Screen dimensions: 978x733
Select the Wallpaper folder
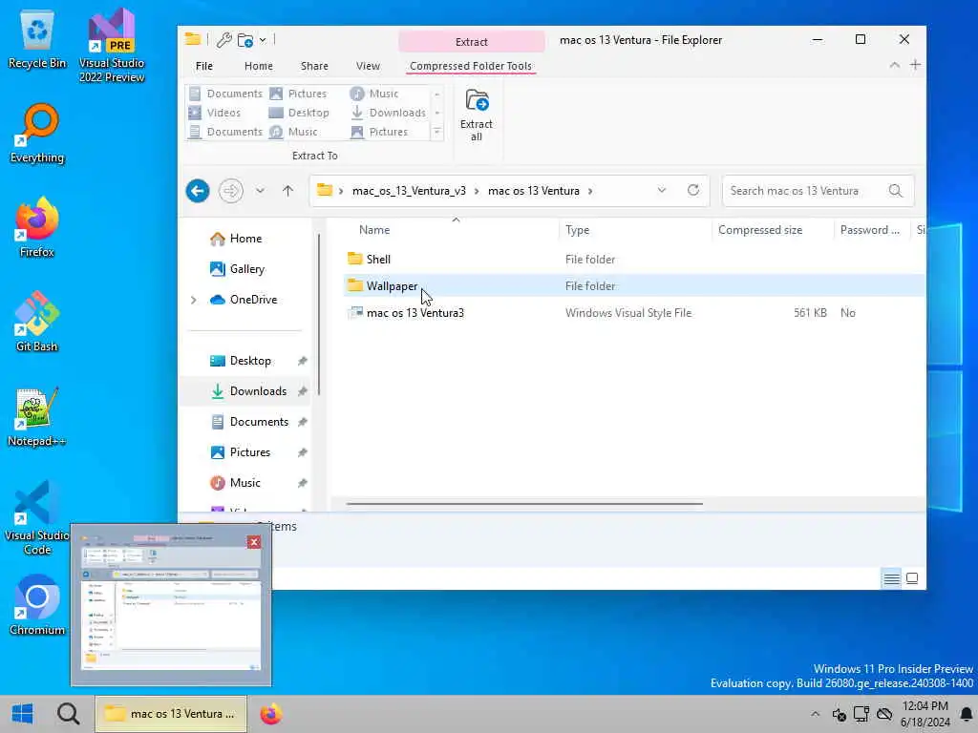634,286
